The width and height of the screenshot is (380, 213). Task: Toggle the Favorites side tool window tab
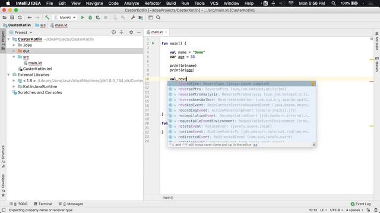[3, 185]
